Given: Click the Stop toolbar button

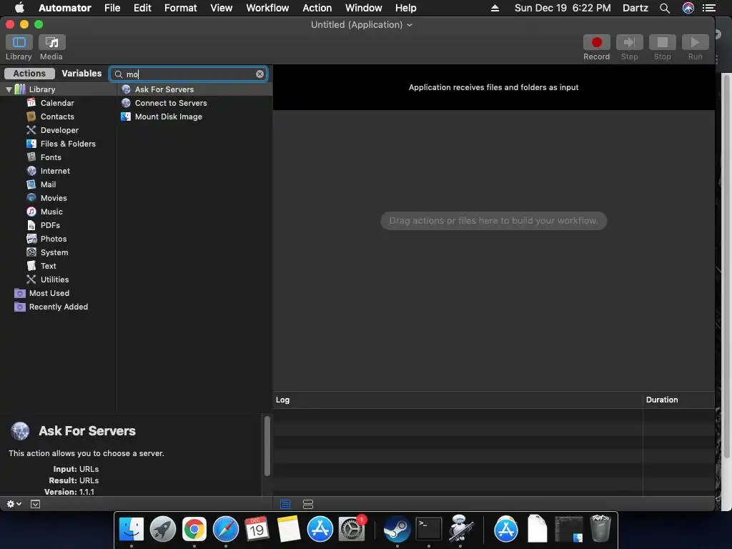Looking at the screenshot, I should tap(662, 42).
